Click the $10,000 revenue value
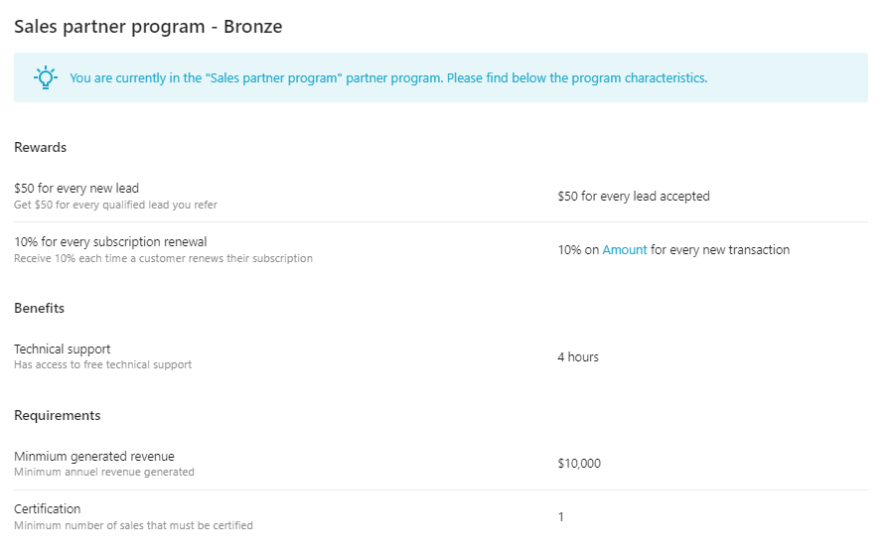This screenshot has width=888, height=560. (x=579, y=464)
